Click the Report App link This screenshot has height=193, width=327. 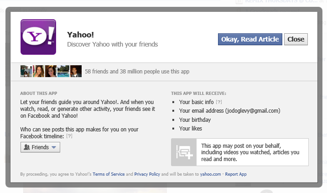[236, 174]
